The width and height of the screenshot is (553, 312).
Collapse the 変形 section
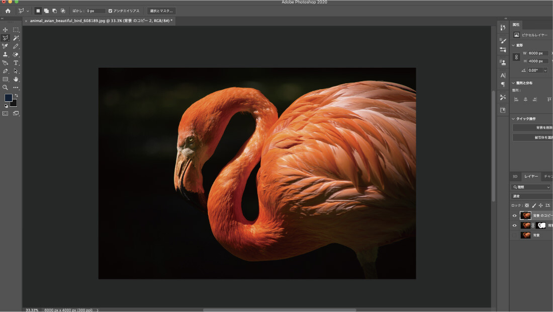(513, 45)
